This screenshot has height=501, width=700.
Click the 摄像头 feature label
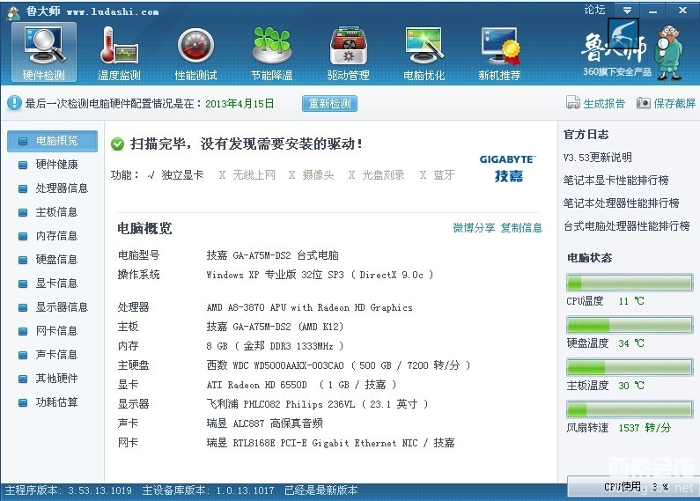318,175
